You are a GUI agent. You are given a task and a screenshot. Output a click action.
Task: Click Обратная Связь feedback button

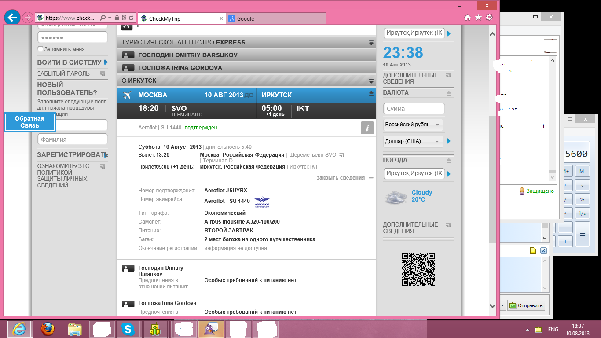pyautogui.click(x=29, y=122)
